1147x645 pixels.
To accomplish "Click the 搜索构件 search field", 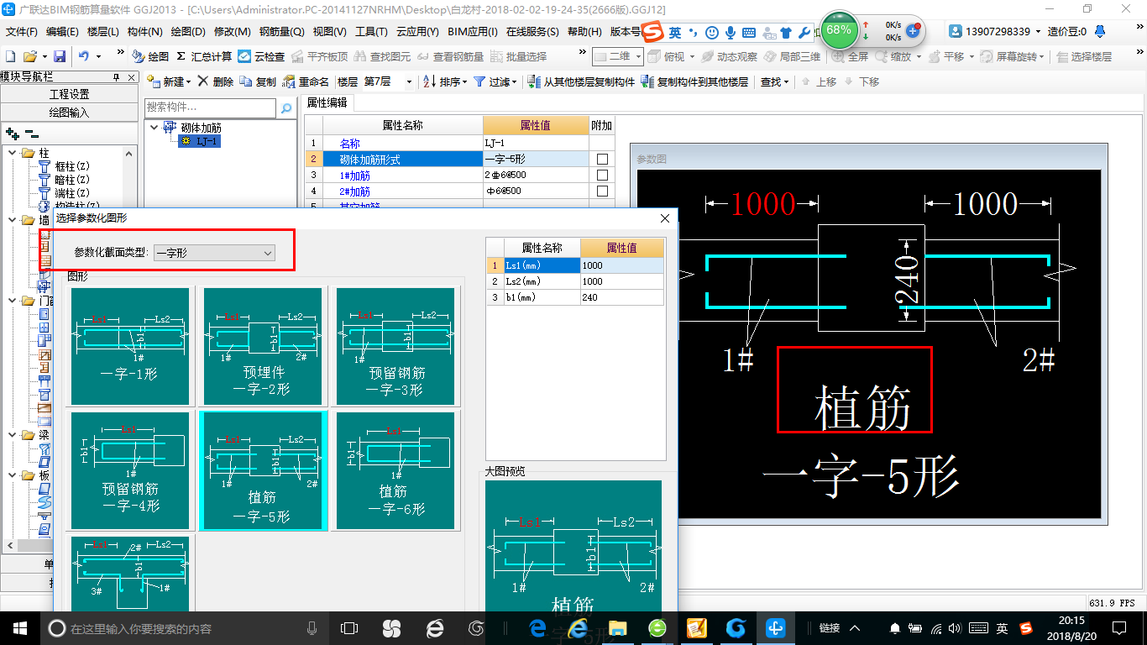I will 210,107.
